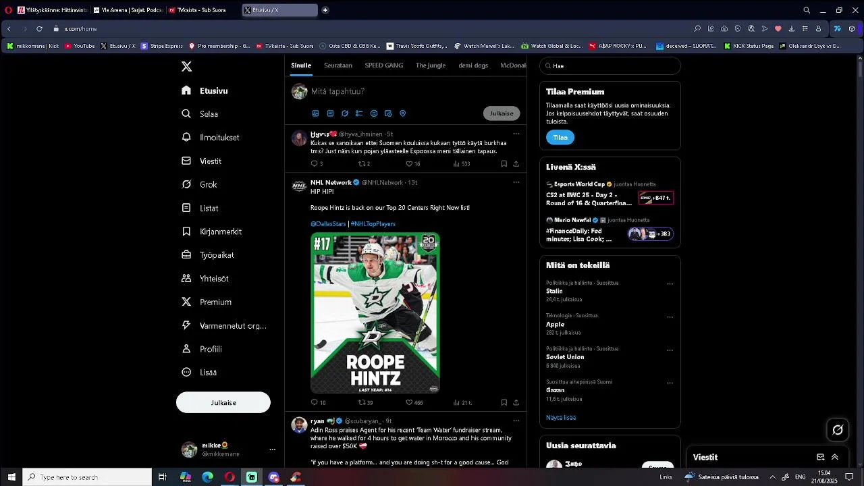
Task: Open Kirjanmerkit bookmarks
Action: pyautogui.click(x=212, y=232)
